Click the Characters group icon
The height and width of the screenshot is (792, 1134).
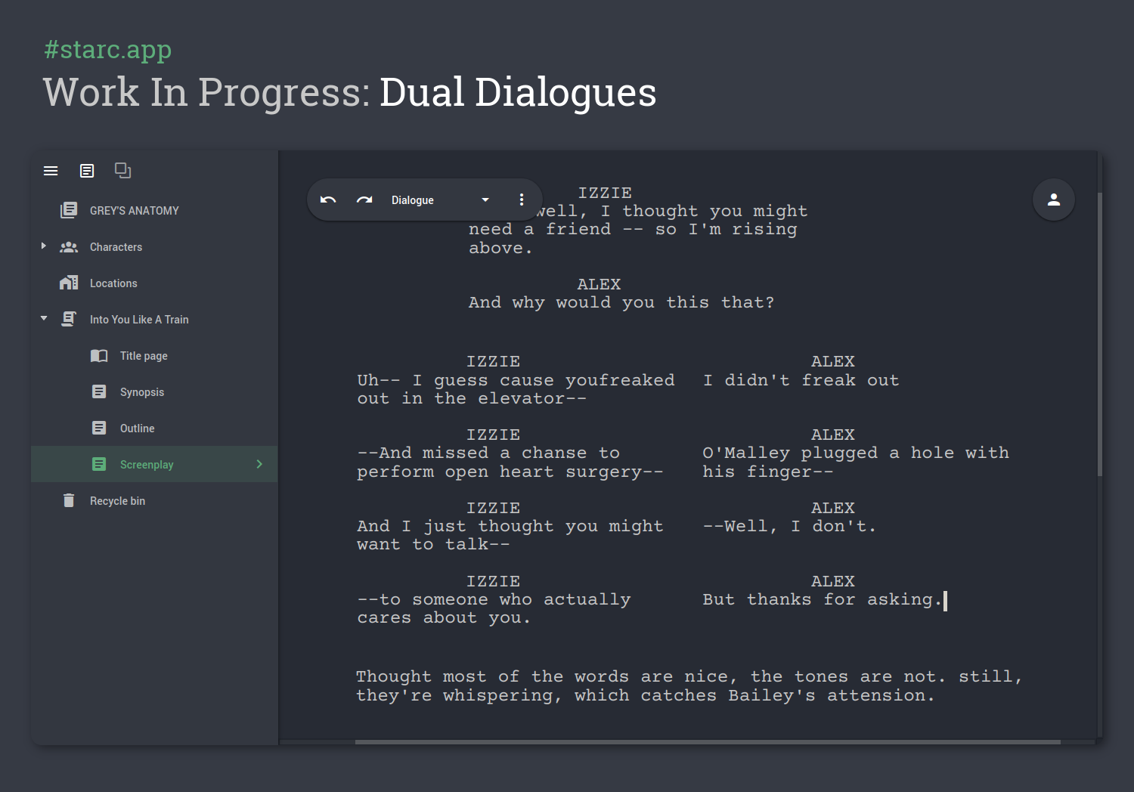click(69, 247)
